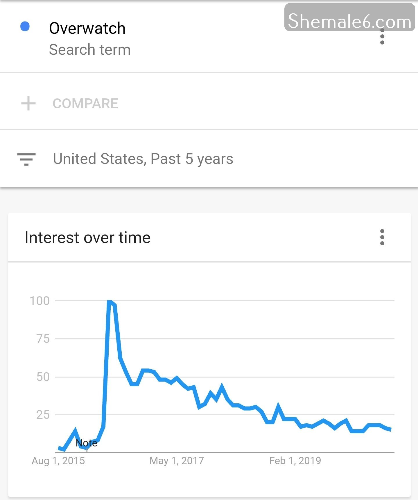This screenshot has height=500, width=418.
Task: Click the blue dot beside Overwatch
Action: (25, 26)
